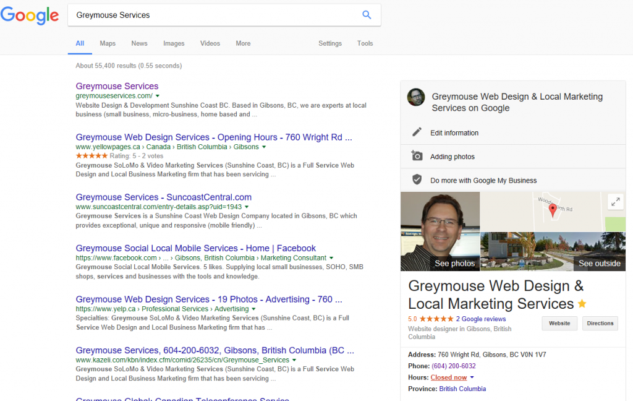The image size is (633, 401).
Task: Click the profile avatar in knowledge panel header
Action: (416, 97)
